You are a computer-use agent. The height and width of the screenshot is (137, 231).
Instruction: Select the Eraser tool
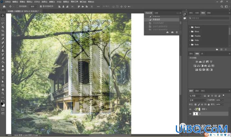point(3,58)
